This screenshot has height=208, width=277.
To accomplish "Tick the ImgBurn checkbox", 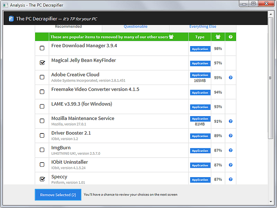I will pos(42,150).
